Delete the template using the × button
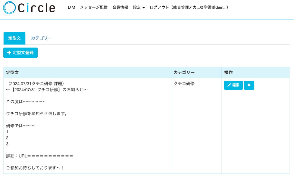Viewport: 294px width, 177px height. click(x=249, y=85)
